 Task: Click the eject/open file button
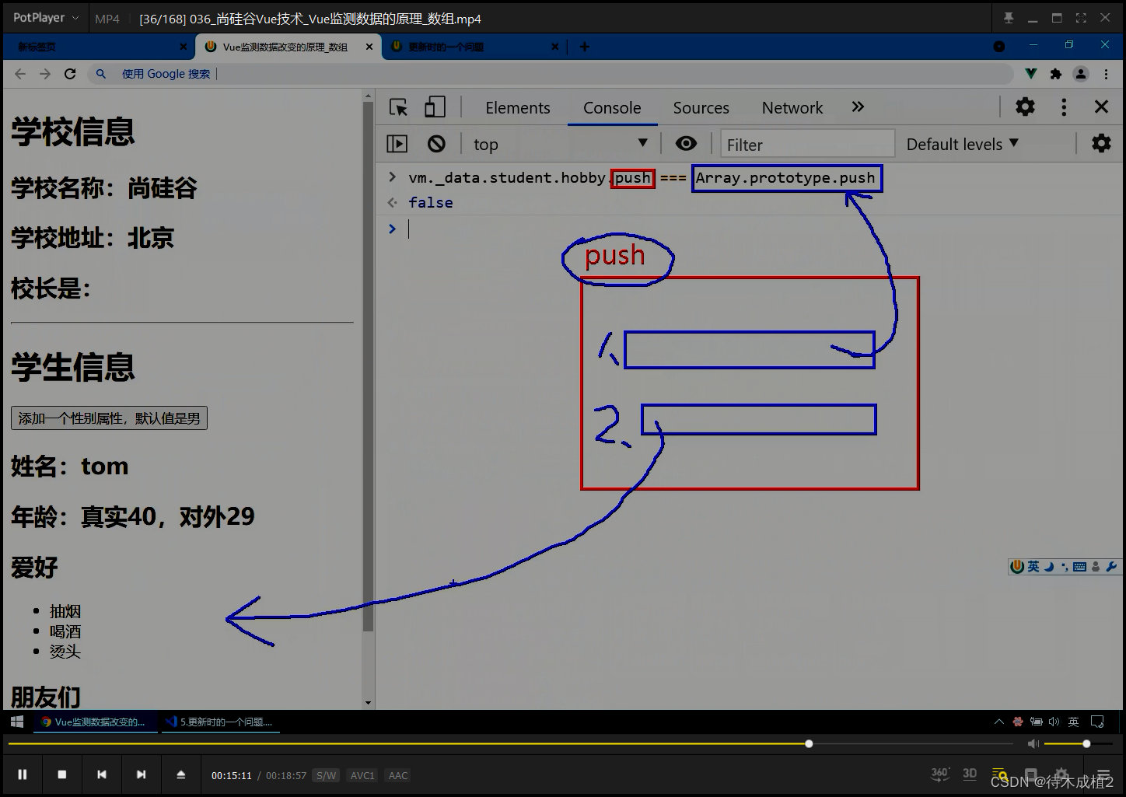180,774
